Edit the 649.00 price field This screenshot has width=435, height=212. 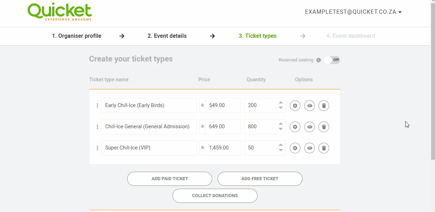223,126
